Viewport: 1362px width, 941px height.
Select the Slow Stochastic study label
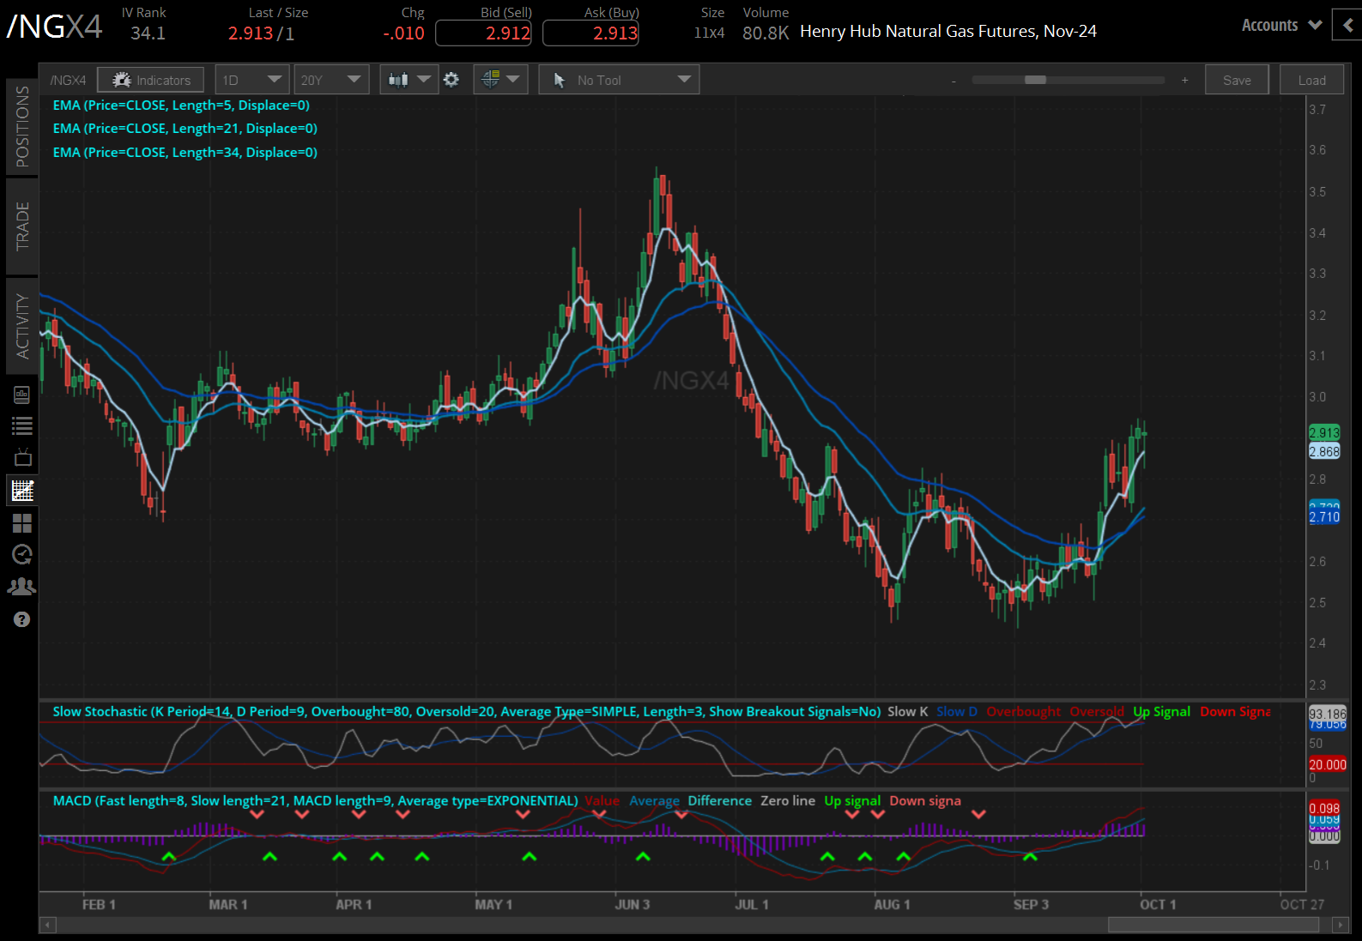click(467, 711)
